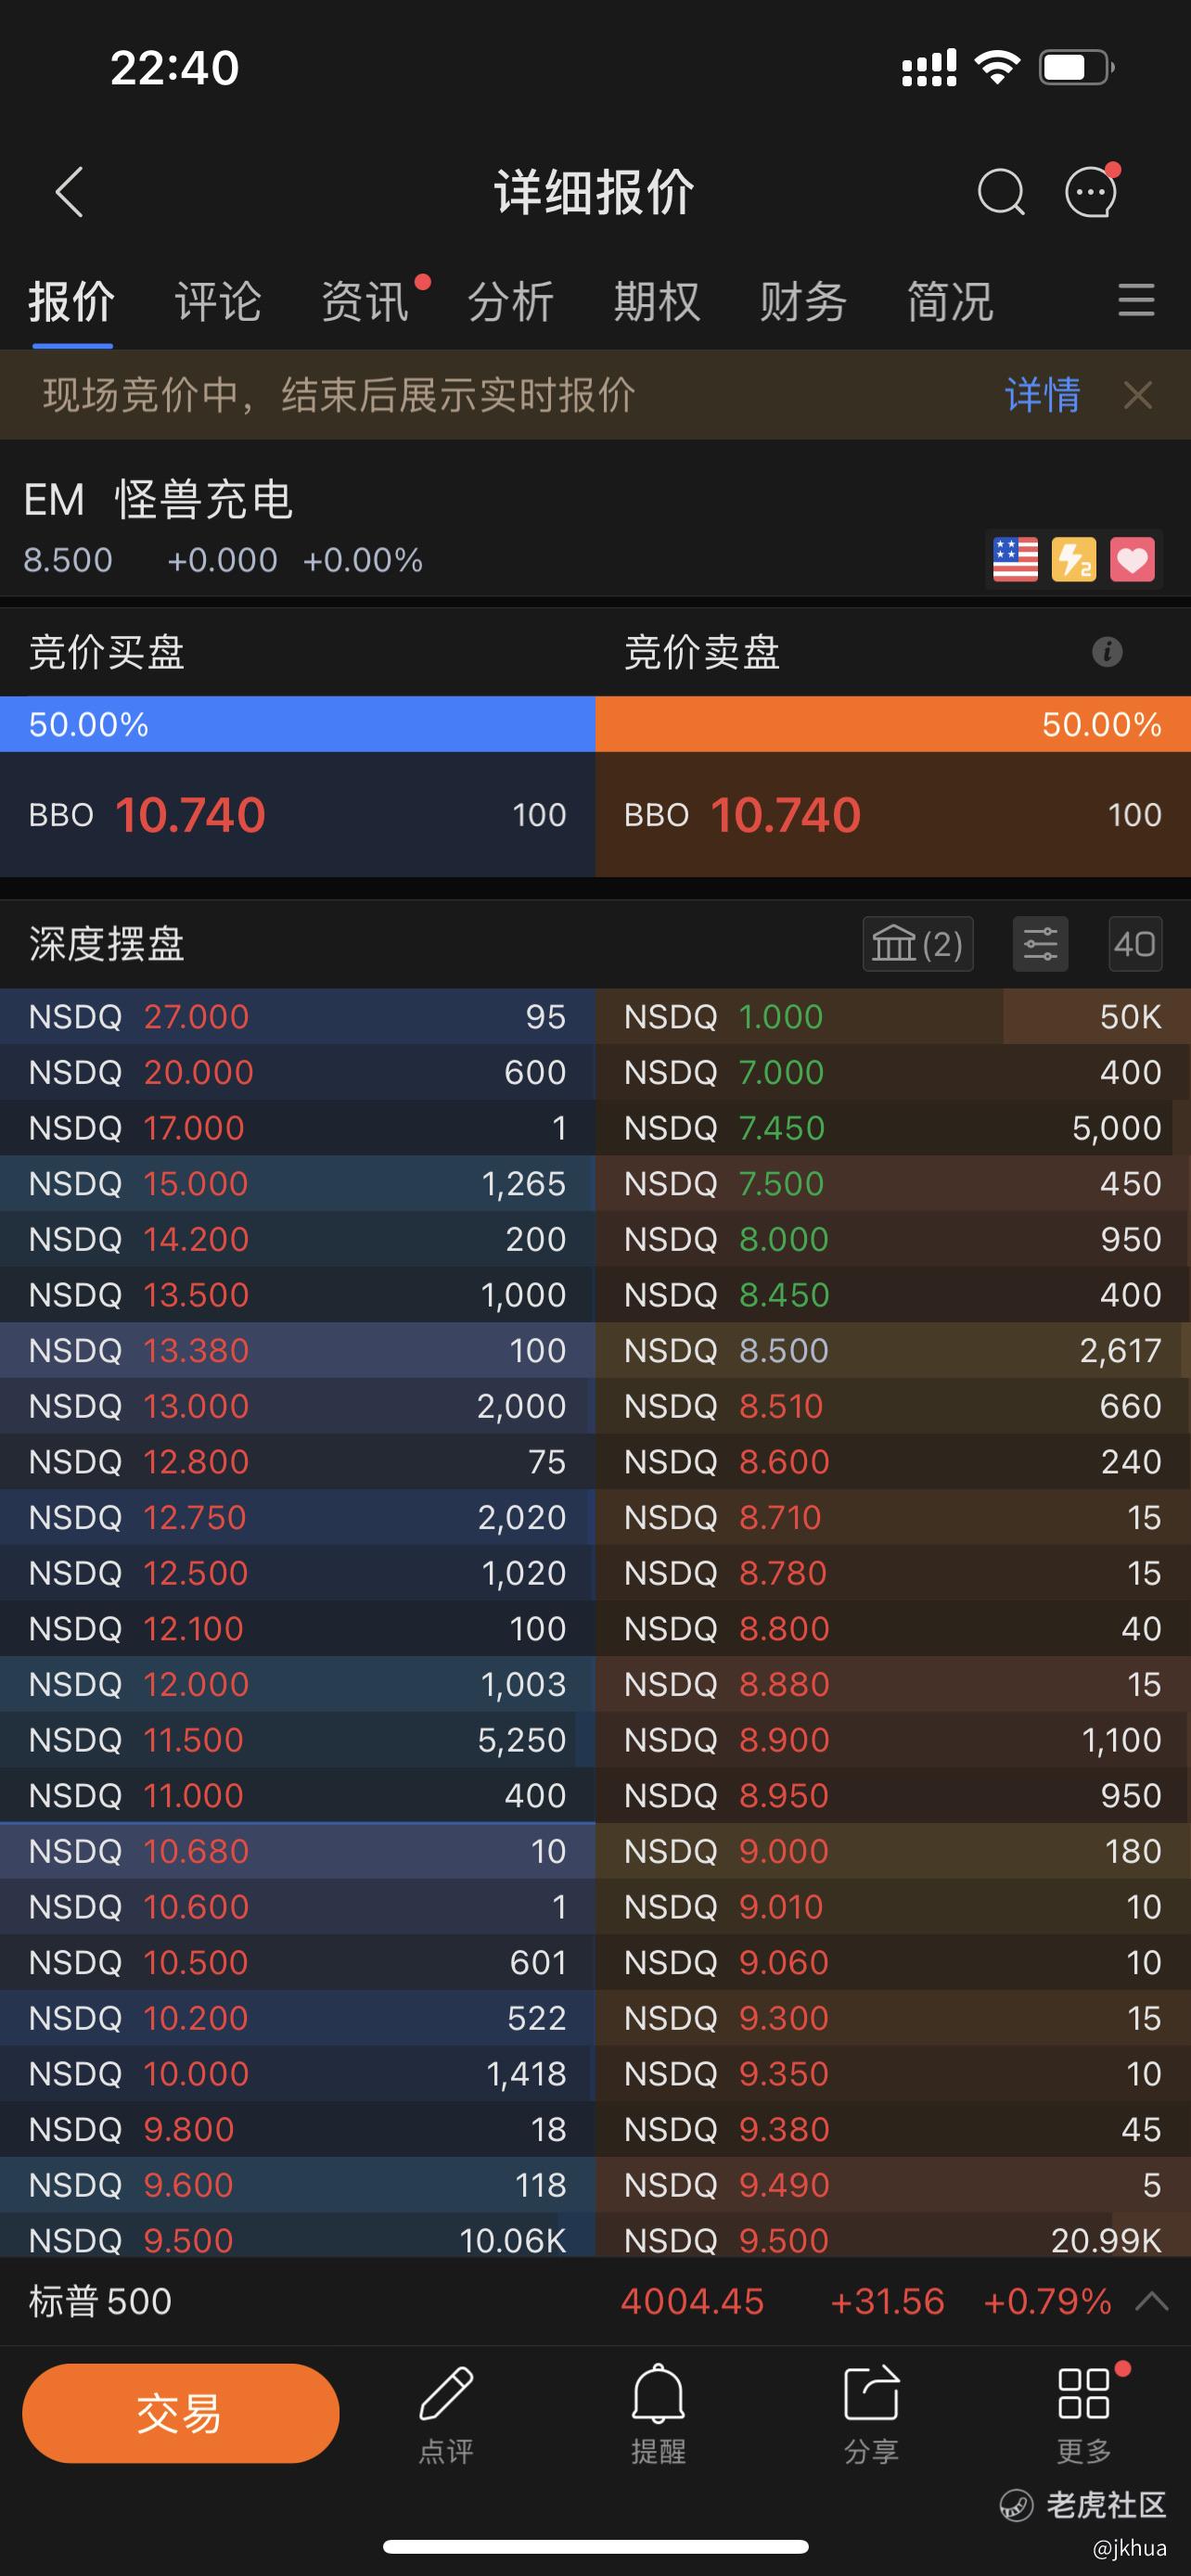
Task: Tap the orange 交易 button
Action: coord(181,2413)
